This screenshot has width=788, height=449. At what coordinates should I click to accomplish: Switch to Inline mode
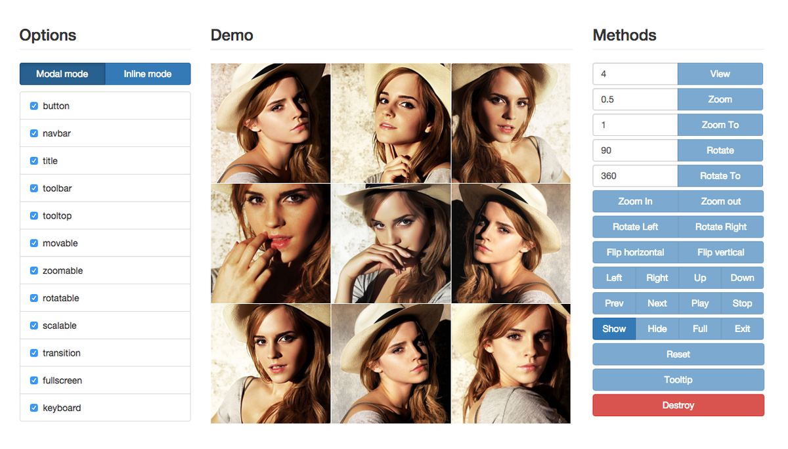(x=148, y=74)
